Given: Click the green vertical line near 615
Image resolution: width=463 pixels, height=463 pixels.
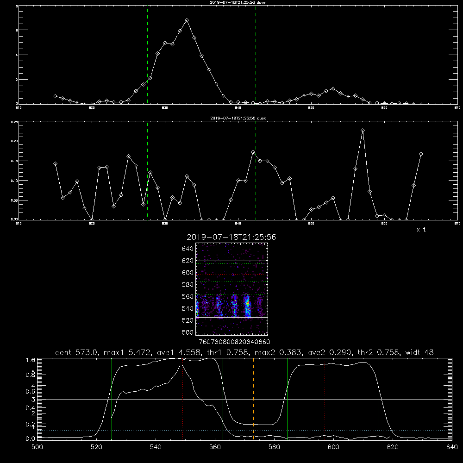Looking at the screenshot, I should pyautogui.click(x=378, y=399).
